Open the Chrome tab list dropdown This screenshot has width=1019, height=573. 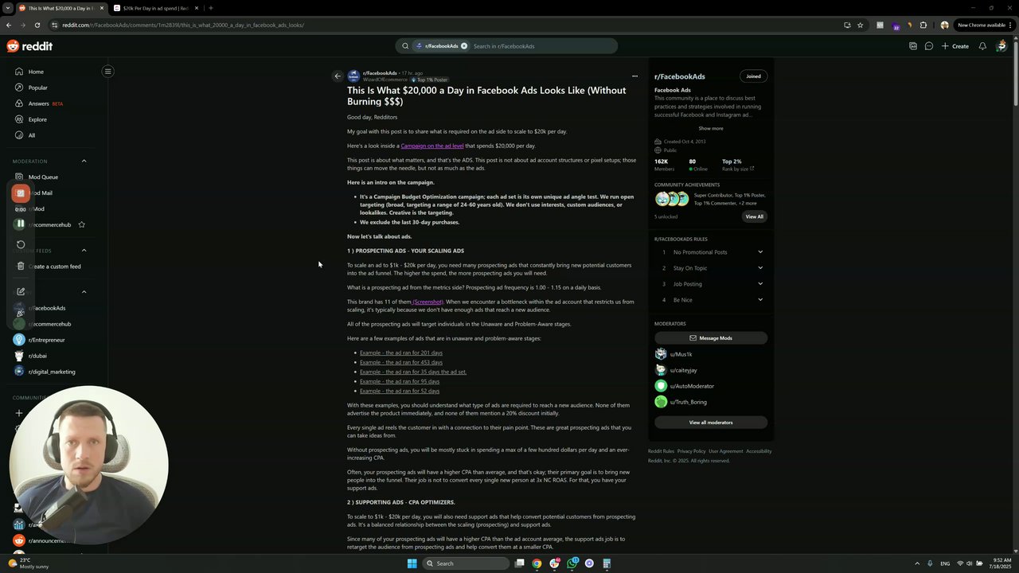[8, 8]
